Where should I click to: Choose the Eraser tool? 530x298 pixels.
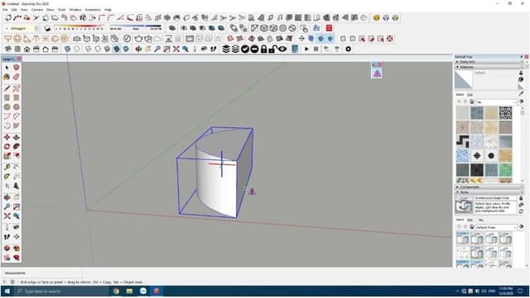(x=17, y=77)
